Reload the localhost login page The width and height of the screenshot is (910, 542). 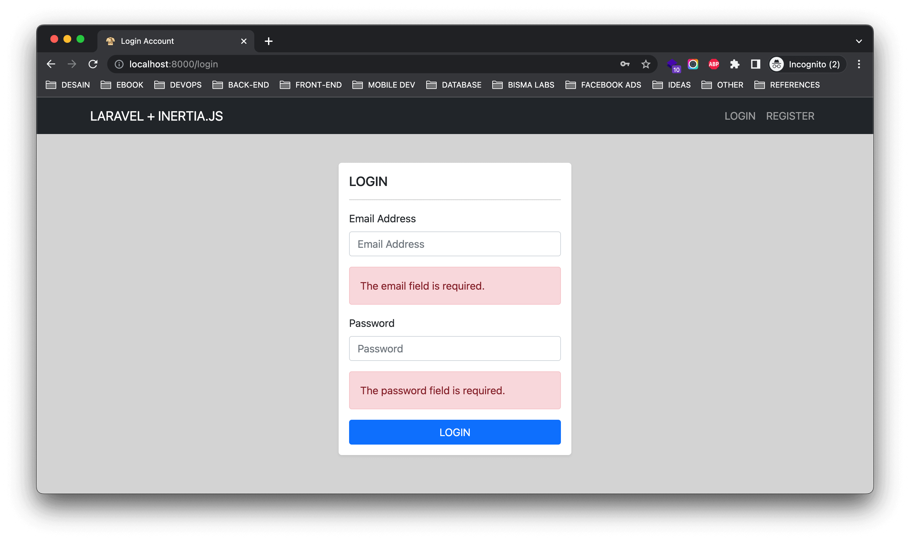click(93, 64)
